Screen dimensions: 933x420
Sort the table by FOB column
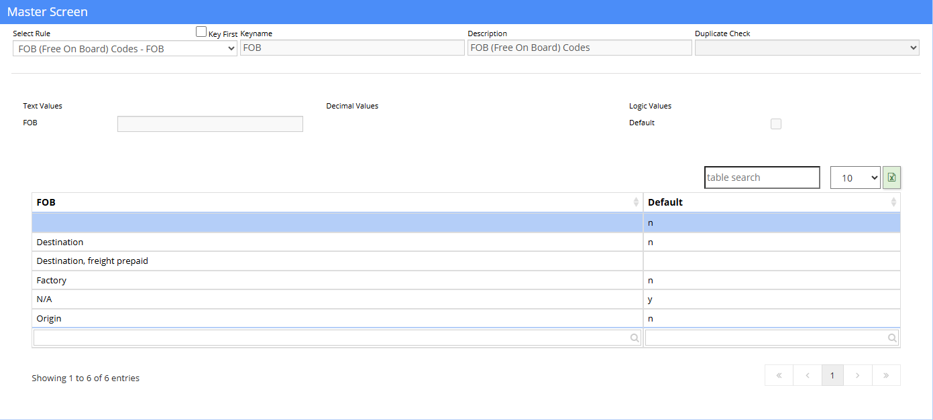pyautogui.click(x=337, y=202)
